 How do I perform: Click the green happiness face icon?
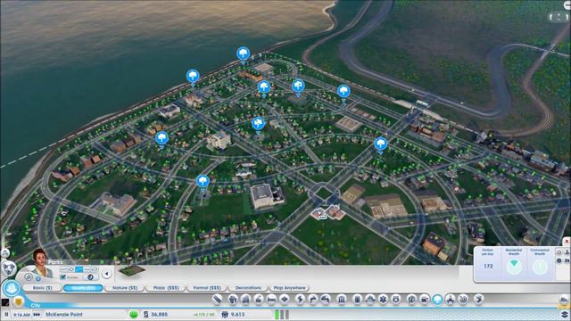[134, 314]
